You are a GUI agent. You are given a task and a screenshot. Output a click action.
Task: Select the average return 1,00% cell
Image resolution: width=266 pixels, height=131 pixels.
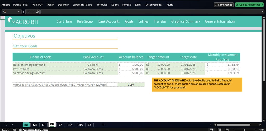point(131,85)
